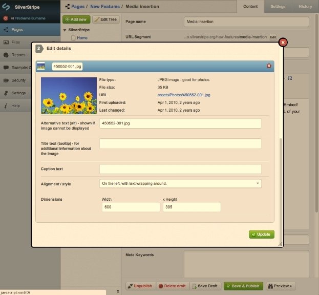The width and height of the screenshot is (319, 295).
Task: Click the Add new button
Action: tap(76, 19)
